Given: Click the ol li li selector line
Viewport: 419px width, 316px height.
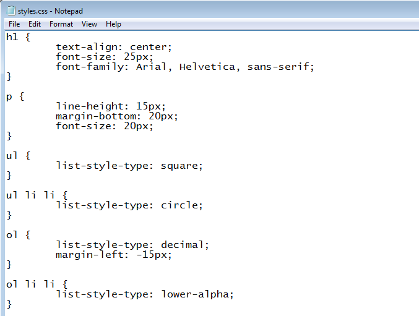Looking at the screenshot, I should click(37, 284).
